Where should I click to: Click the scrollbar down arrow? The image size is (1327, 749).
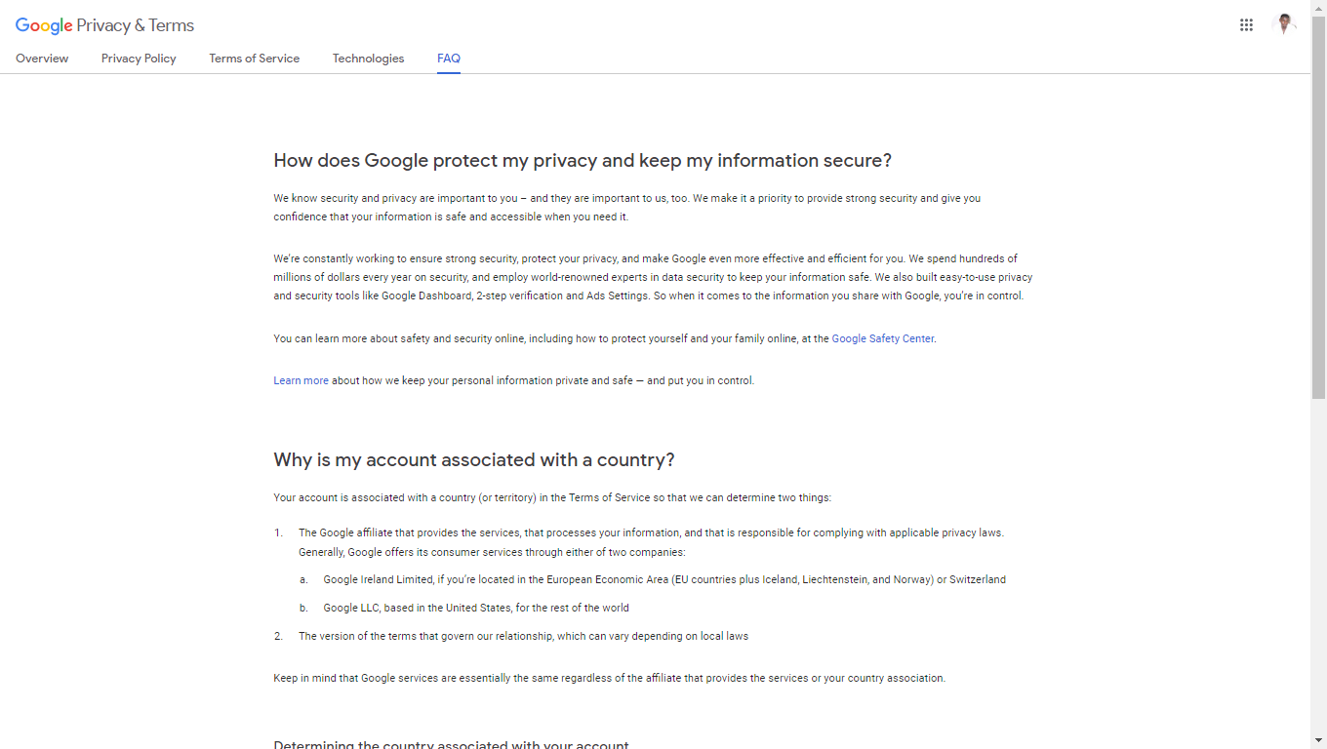pyautogui.click(x=1318, y=740)
